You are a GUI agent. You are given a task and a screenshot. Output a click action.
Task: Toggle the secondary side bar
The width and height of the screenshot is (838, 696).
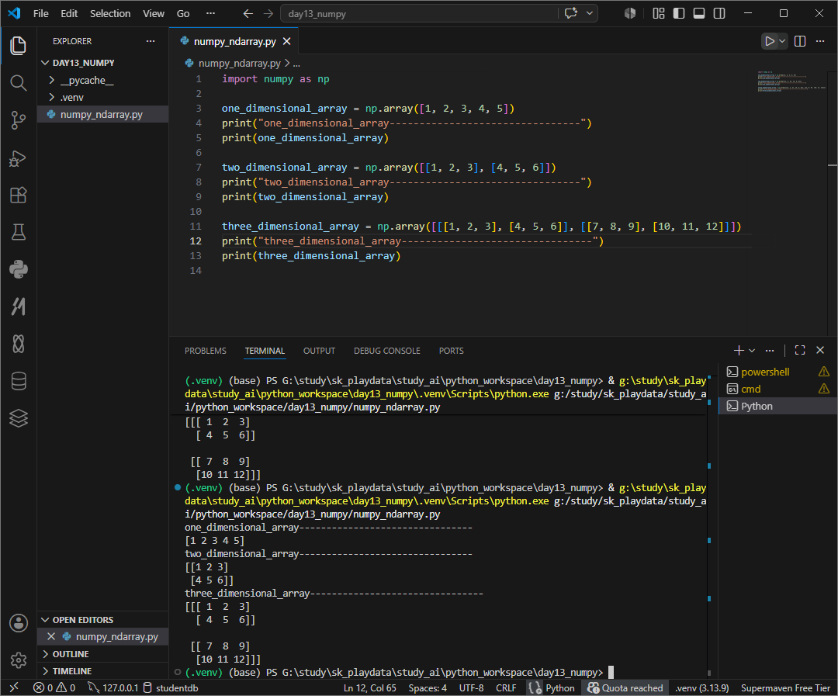pyautogui.click(x=719, y=13)
